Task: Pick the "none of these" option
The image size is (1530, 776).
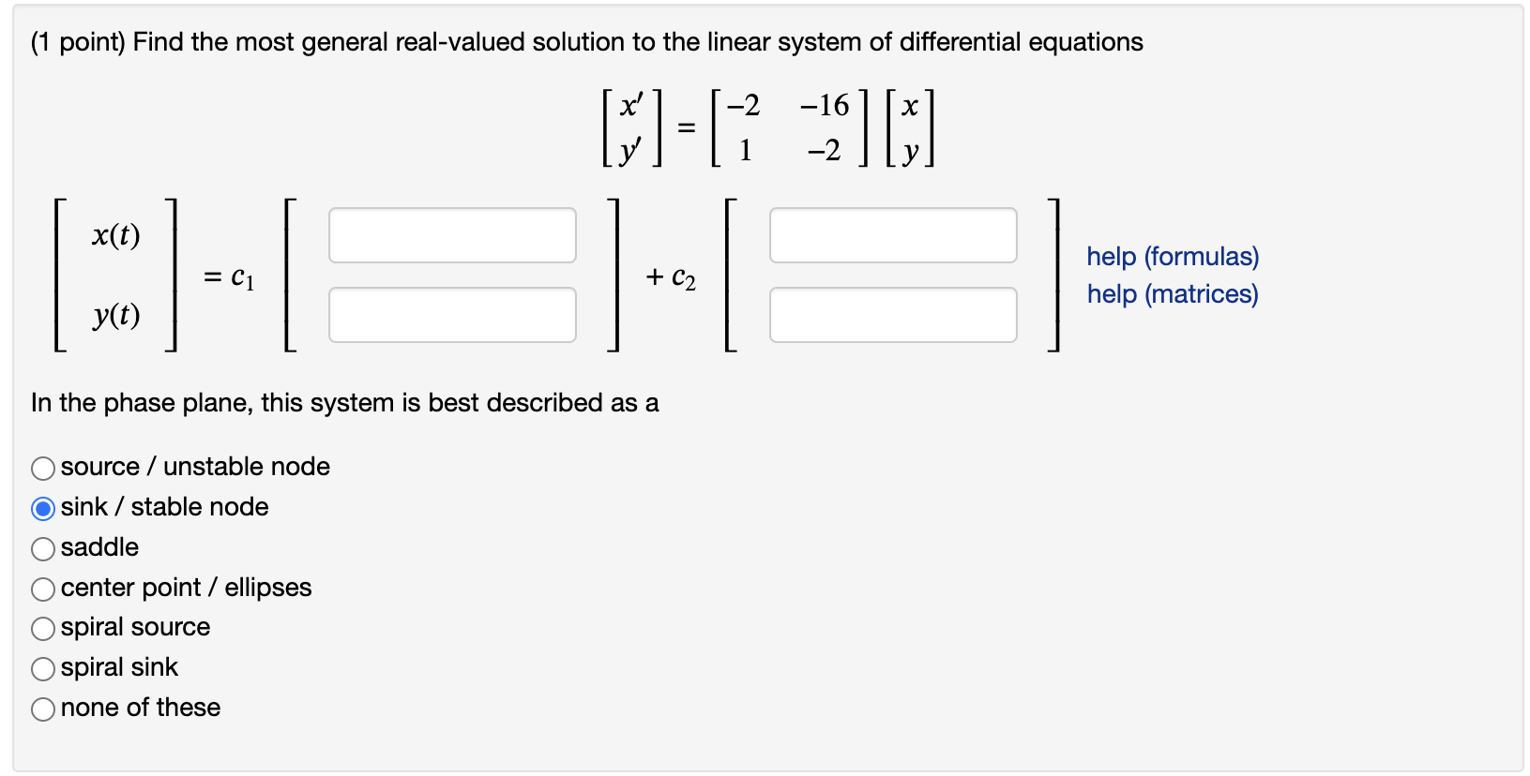Action: click(42, 709)
